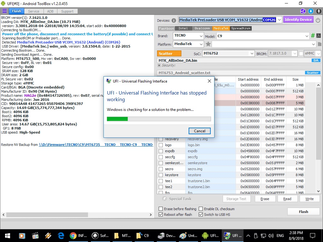Open the Platform MediaTek dropdown
The height and width of the screenshot is (242, 323).
[x=201, y=44]
